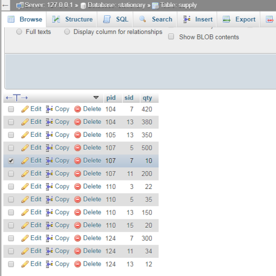Click Edit pencil icon for row qty 22
276x276 pixels.
(x=25, y=186)
